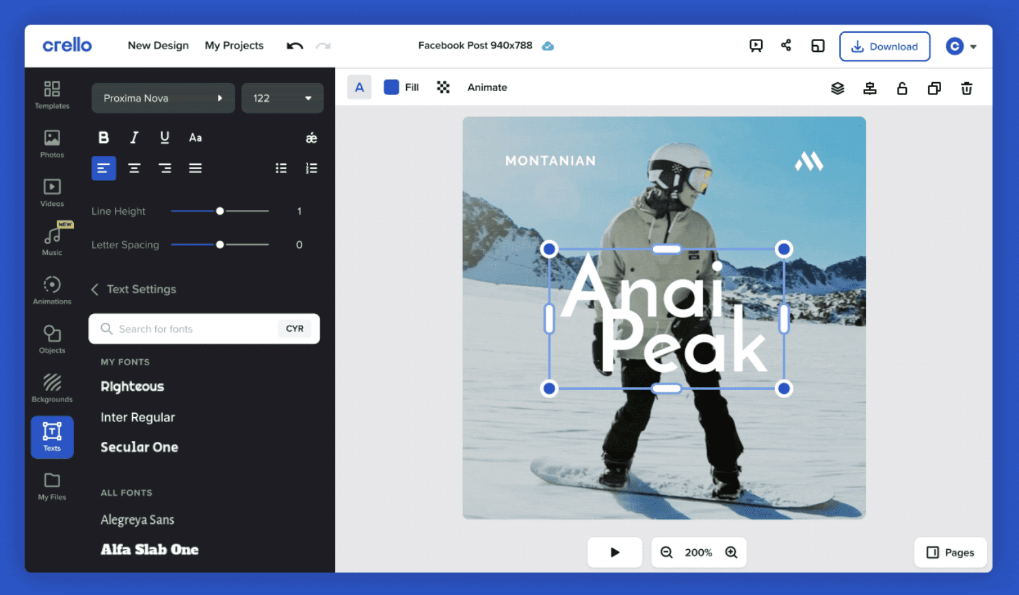The width and height of the screenshot is (1019, 595).
Task: Open the transparency checkerboard icon
Action: [x=443, y=88]
